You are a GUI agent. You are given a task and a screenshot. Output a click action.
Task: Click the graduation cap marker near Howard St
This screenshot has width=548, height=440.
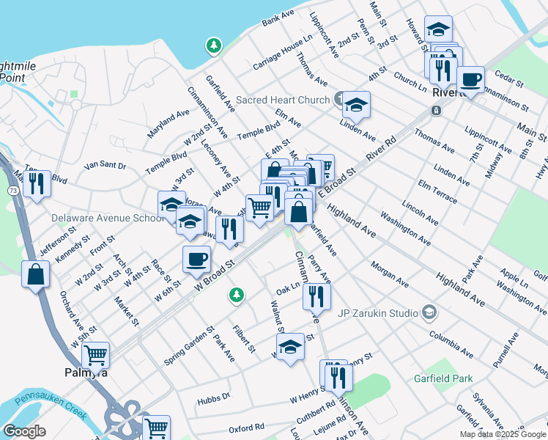(438, 29)
